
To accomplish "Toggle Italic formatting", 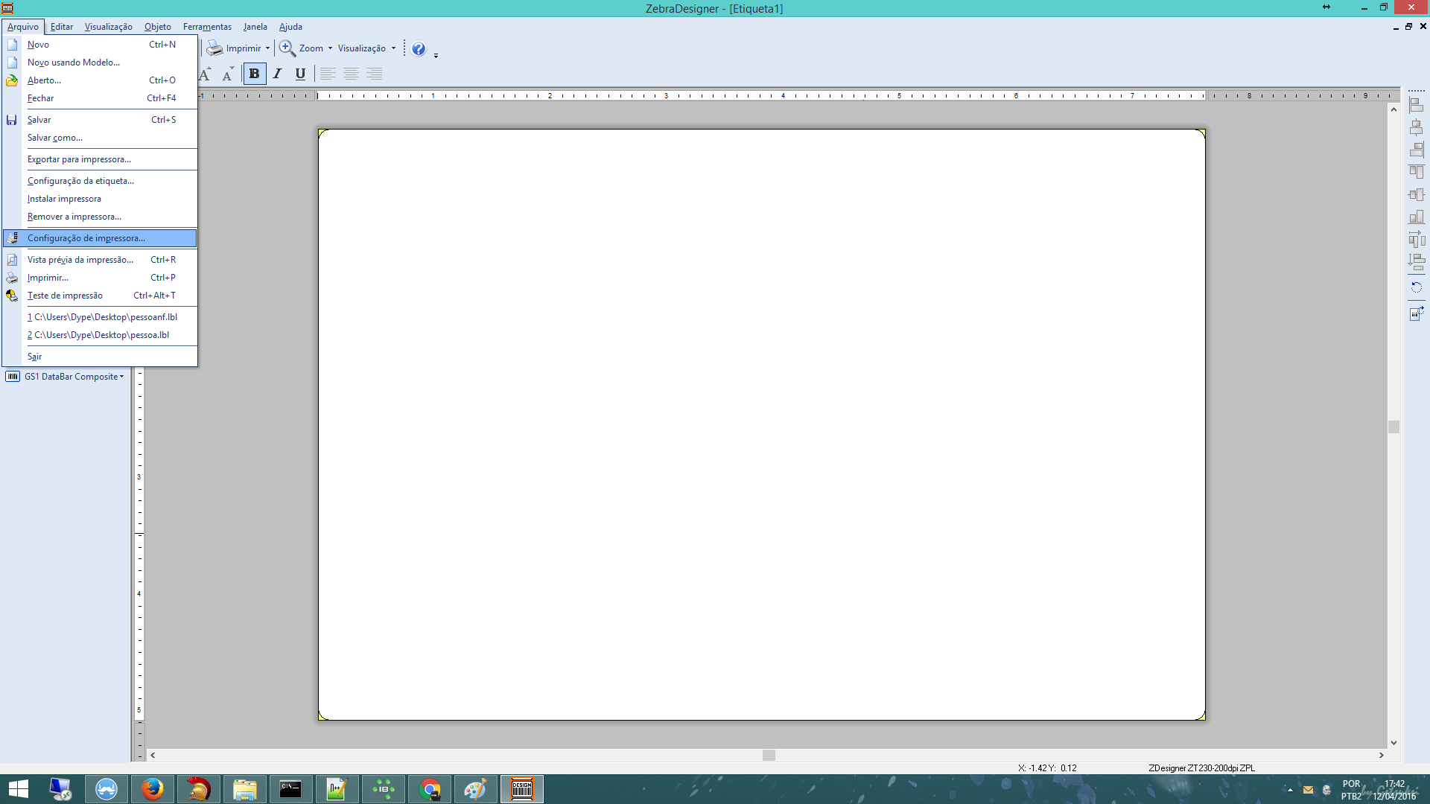I will click(277, 74).
